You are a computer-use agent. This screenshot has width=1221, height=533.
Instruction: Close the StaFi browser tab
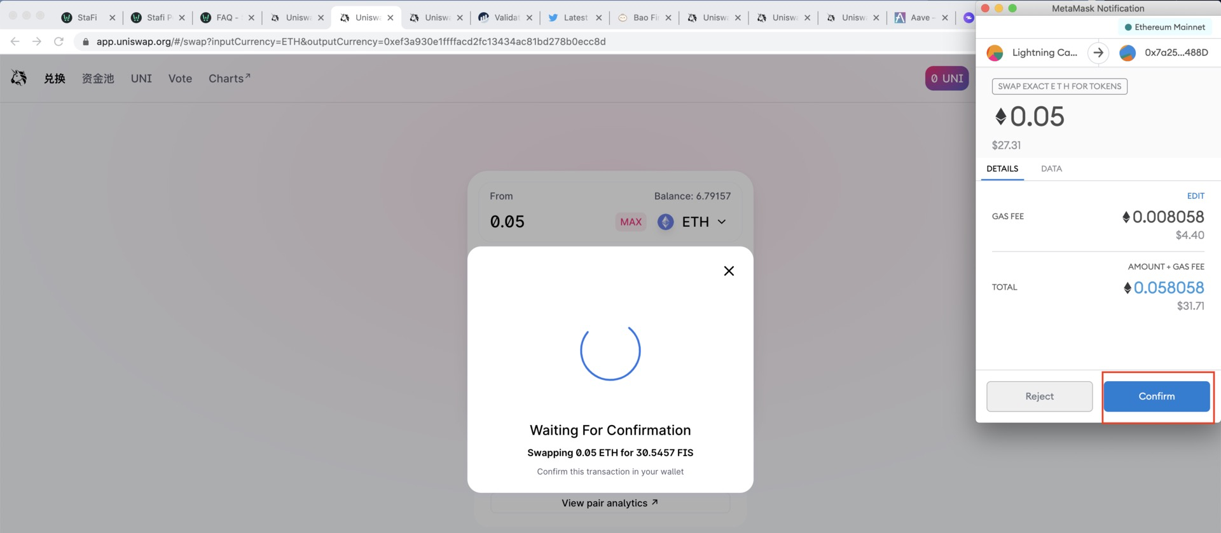pos(113,18)
